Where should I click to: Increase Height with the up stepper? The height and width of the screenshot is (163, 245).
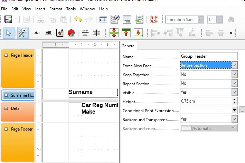coord(234,99)
